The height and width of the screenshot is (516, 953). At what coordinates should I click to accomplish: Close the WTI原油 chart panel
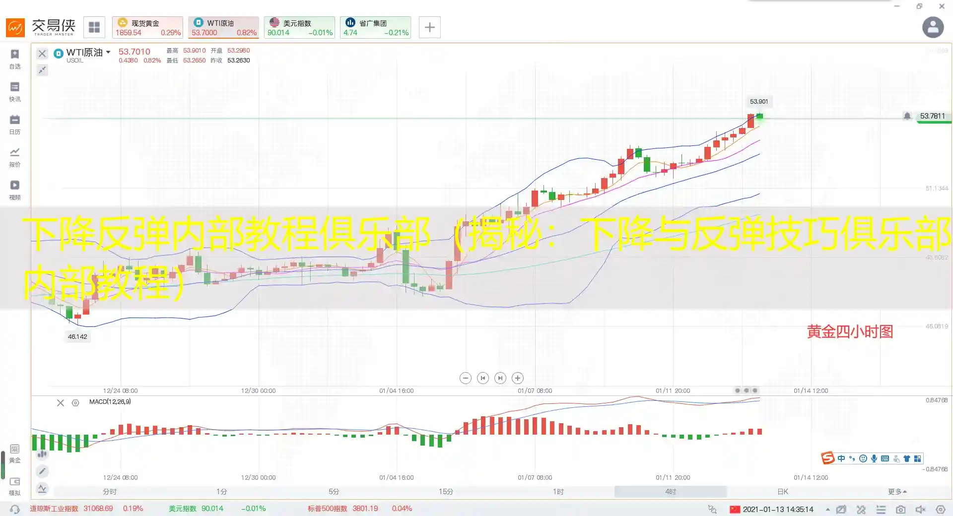tap(42, 54)
